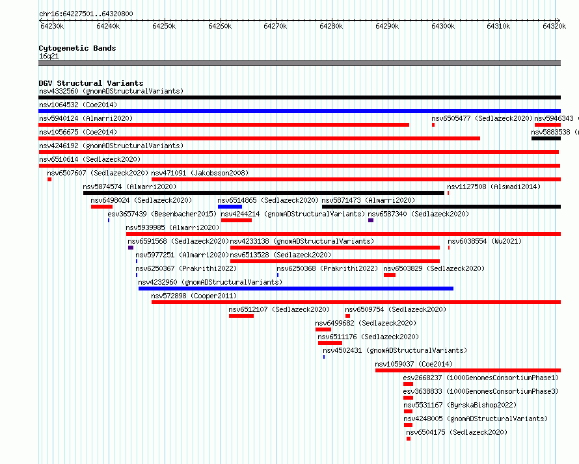Viewport: 579px width, 464px height.
Task: Click the purple marker under nsv6591568
Action: click(x=131, y=248)
